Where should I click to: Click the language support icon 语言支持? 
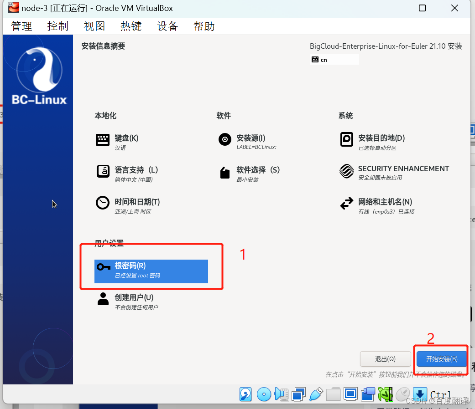click(103, 171)
